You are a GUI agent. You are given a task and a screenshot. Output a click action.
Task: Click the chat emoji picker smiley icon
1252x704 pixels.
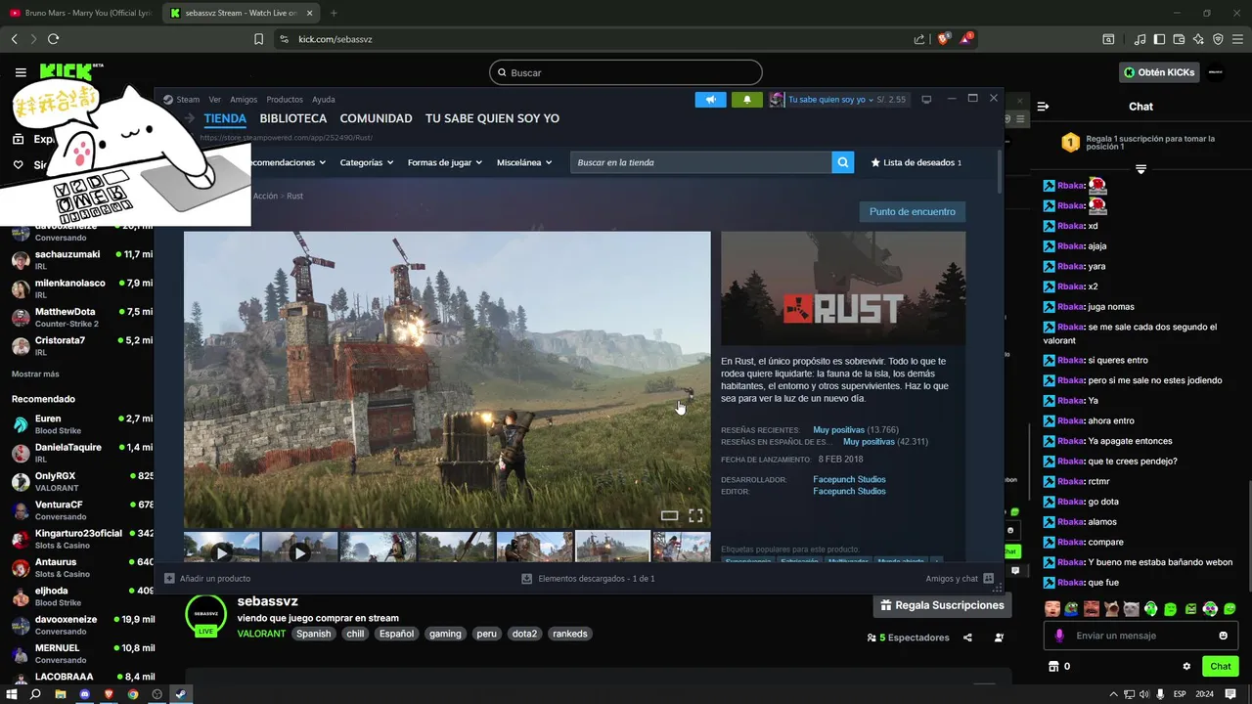1223,636
